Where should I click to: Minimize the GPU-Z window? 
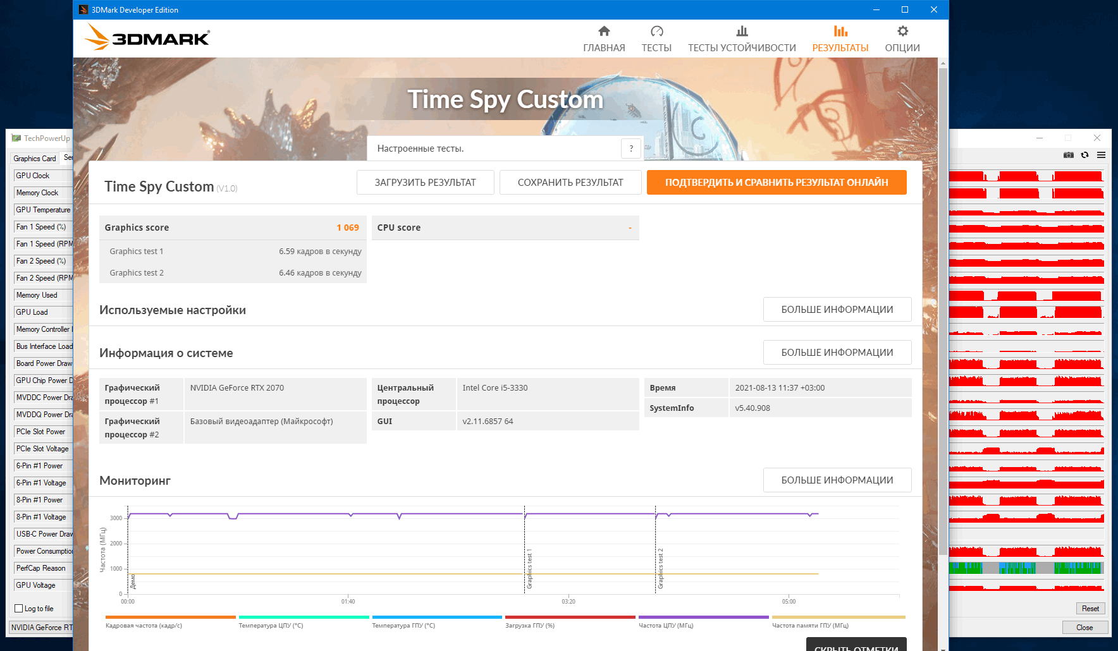[x=1040, y=138]
